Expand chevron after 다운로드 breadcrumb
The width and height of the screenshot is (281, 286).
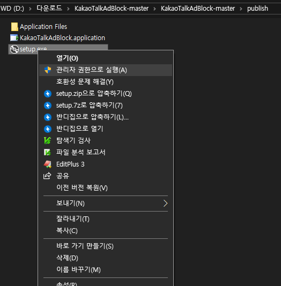click(68, 9)
